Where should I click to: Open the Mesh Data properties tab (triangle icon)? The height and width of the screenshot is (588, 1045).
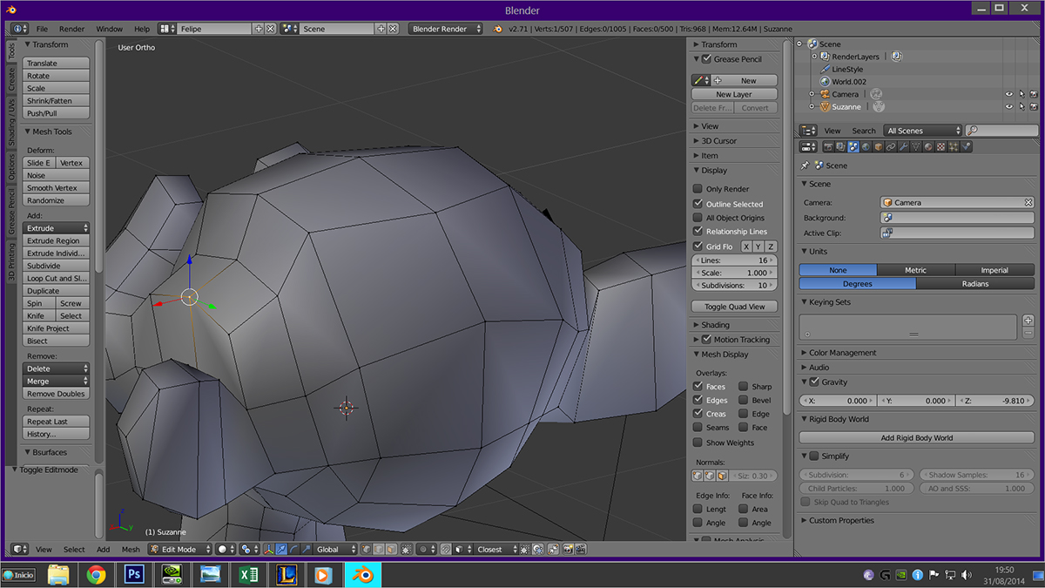pos(915,147)
